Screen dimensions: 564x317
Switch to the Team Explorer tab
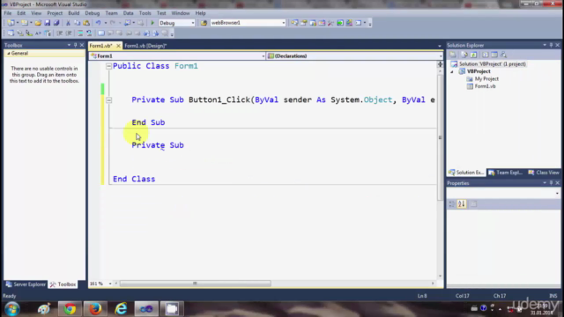pyautogui.click(x=506, y=173)
